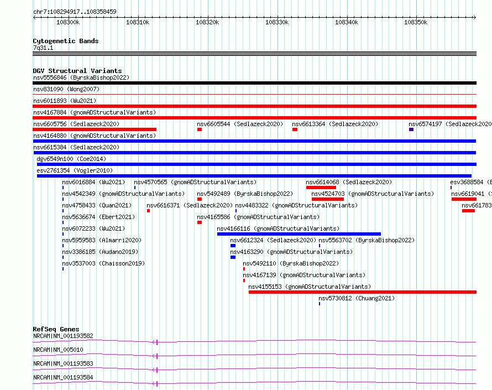Viewport: 492px width, 390px height.
Task: Select the red nsv6614068 variant bar
Action: click(321, 188)
